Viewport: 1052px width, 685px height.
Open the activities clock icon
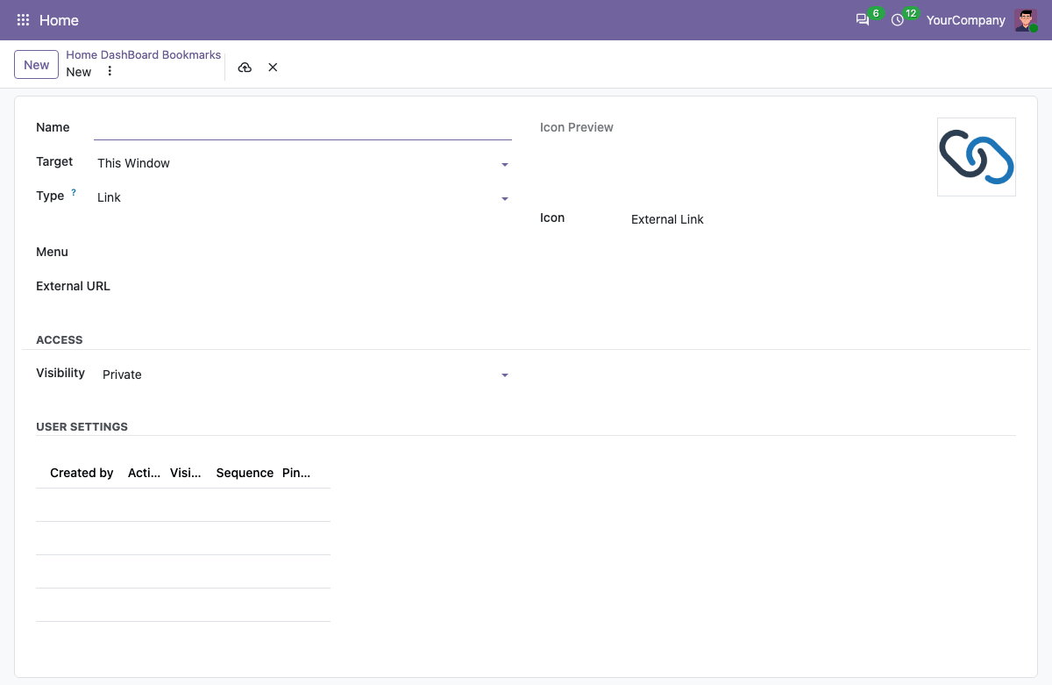pyautogui.click(x=897, y=20)
